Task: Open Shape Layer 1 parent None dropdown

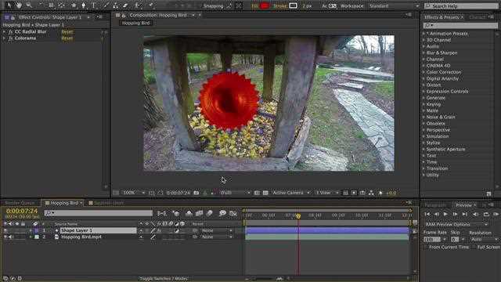Action: tap(216, 230)
